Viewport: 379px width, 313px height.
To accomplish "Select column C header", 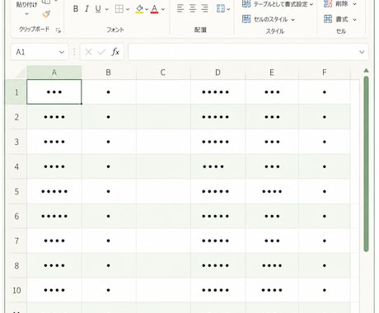I will coord(163,72).
